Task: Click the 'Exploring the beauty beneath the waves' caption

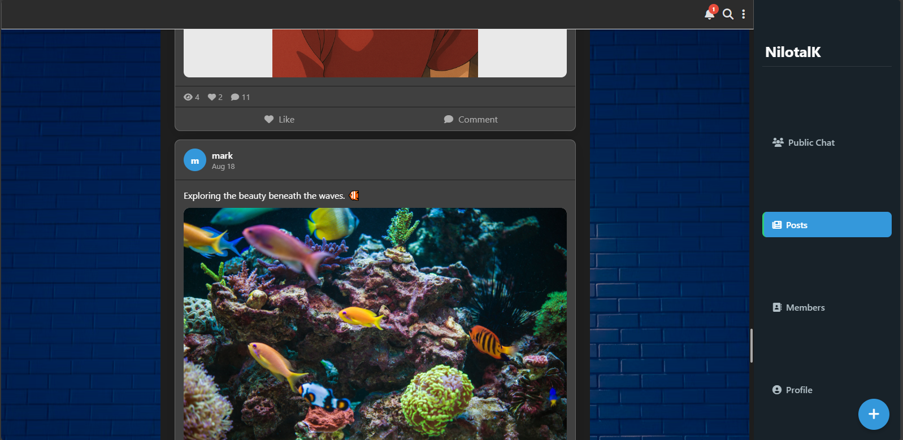Action: click(x=264, y=195)
